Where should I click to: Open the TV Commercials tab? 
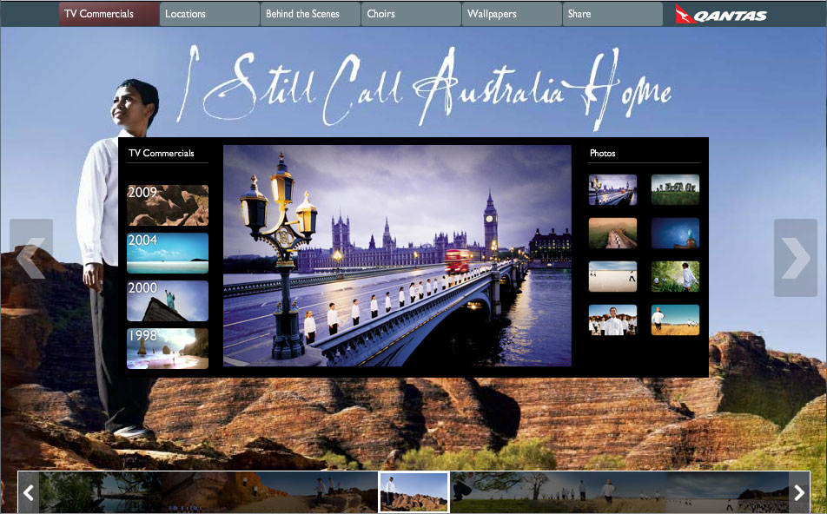pos(109,14)
